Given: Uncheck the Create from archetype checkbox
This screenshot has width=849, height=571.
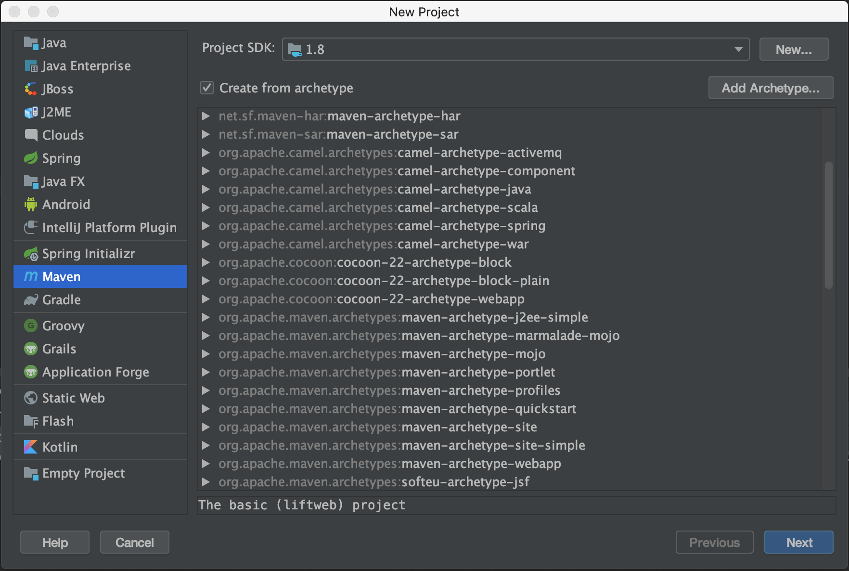Looking at the screenshot, I should point(207,88).
